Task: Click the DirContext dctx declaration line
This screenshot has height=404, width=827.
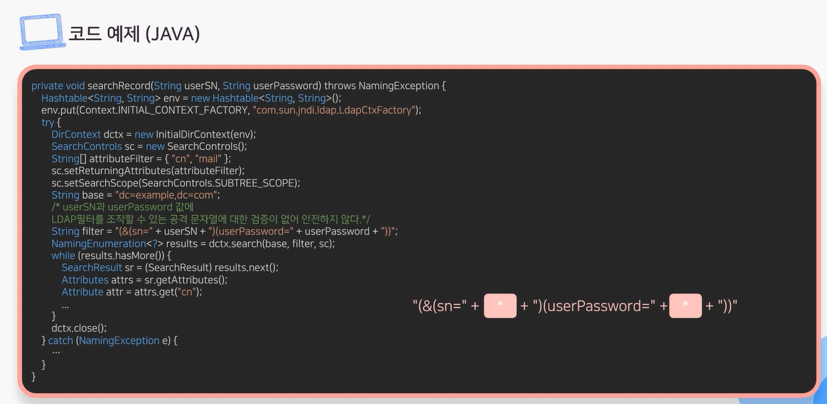Action: (x=154, y=134)
